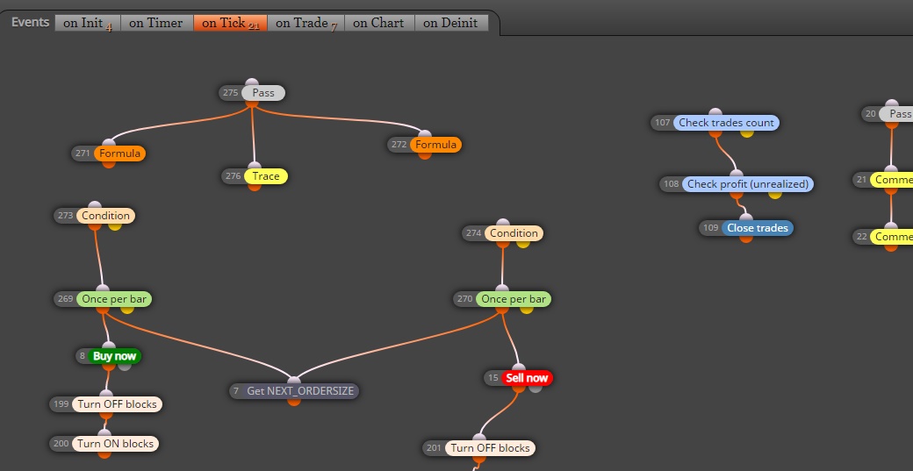Click gray output connector of Sell now
Viewport: 913px width, 471px height.
point(536,388)
